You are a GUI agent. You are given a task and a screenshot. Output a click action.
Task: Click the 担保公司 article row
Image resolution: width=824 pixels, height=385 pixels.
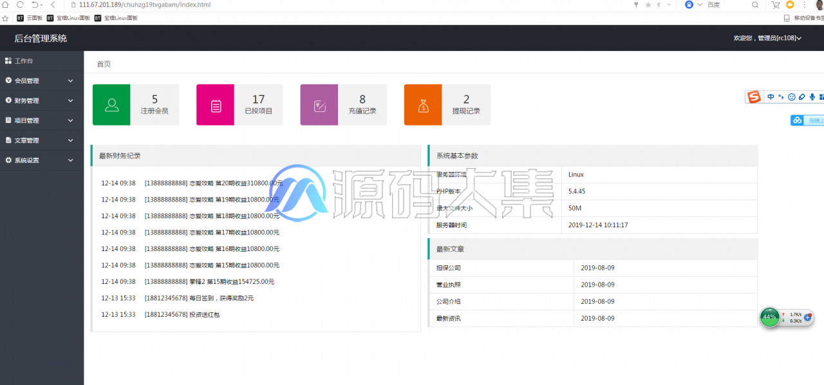(593, 268)
